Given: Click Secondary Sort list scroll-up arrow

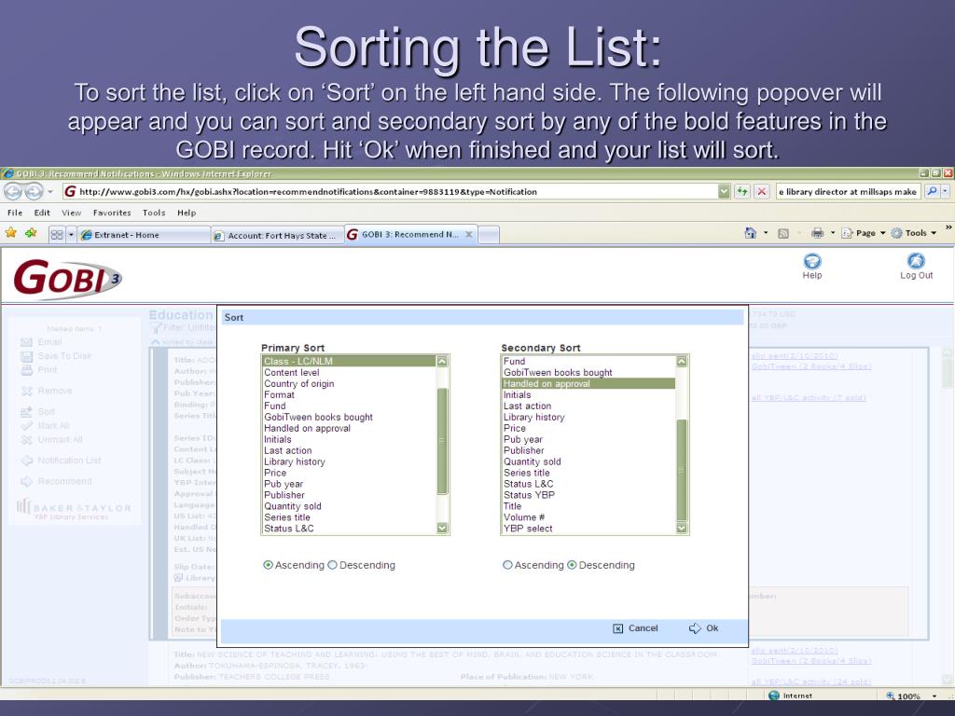Looking at the screenshot, I should (682, 361).
